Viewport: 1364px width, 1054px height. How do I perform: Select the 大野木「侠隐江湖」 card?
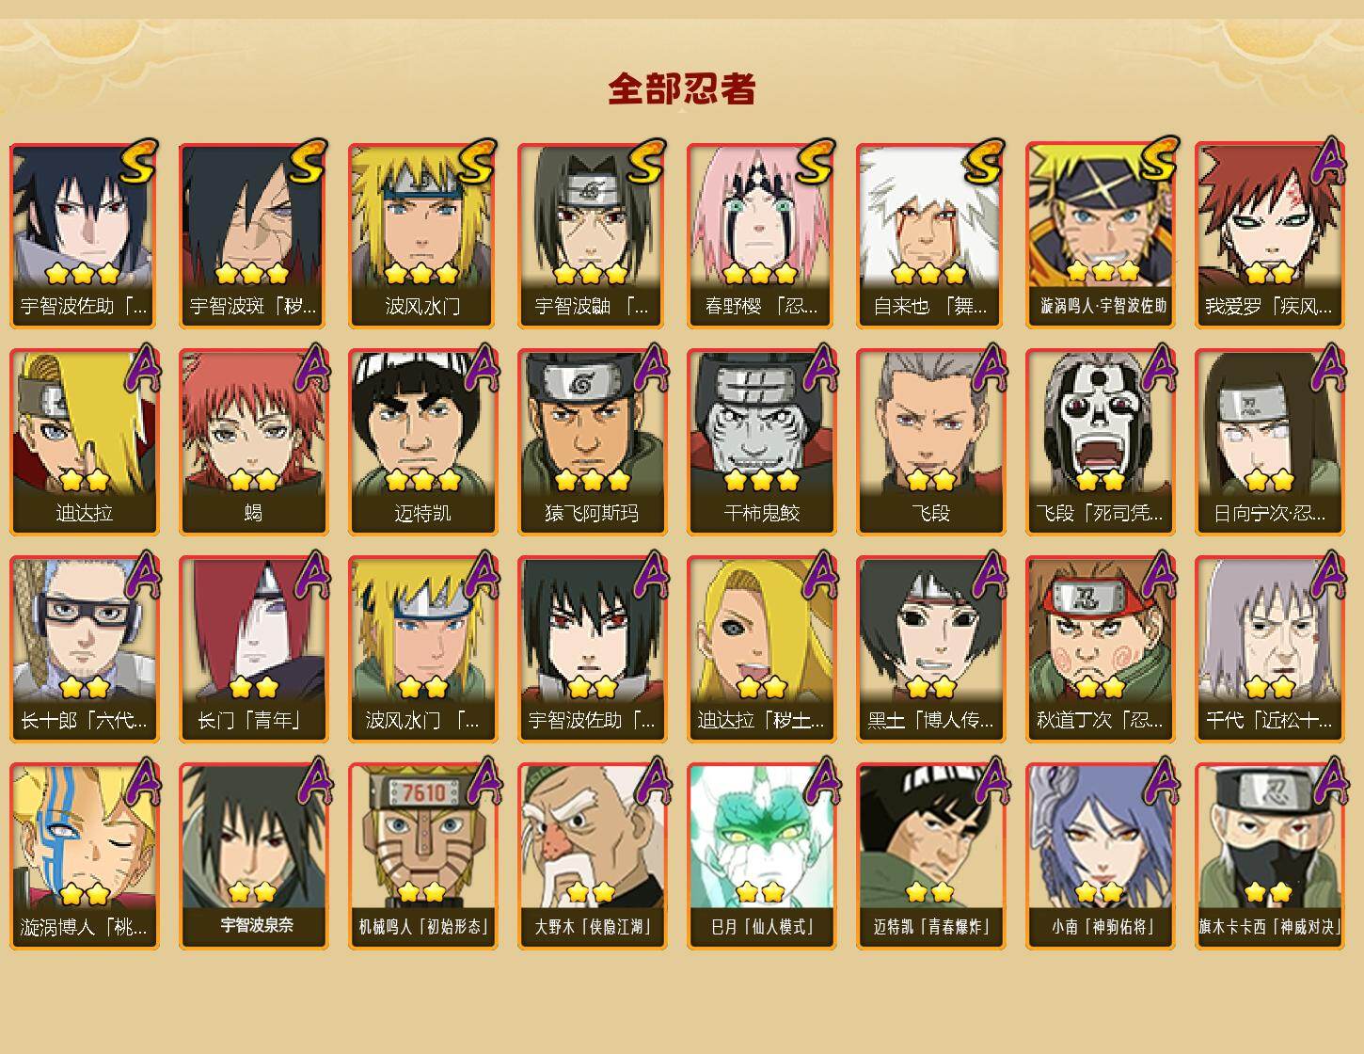592,856
